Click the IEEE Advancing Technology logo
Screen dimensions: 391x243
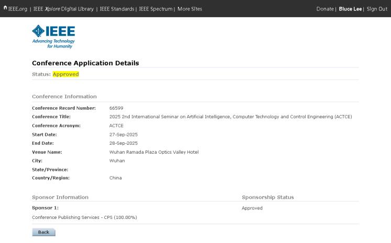pyautogui.click(x=53, y=37)
